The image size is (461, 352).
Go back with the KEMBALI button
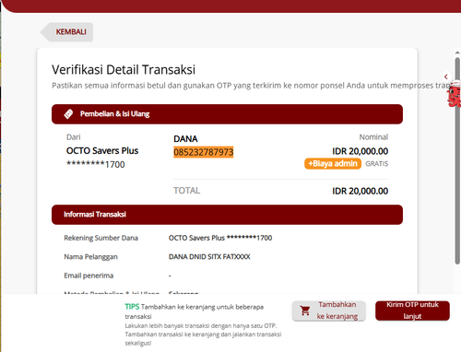point(67,32)
